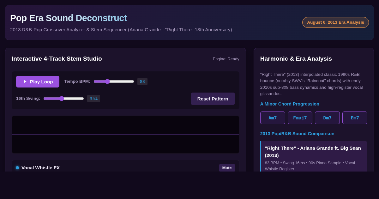
Task: Reset the sequencer pattern
Action: 213,99
